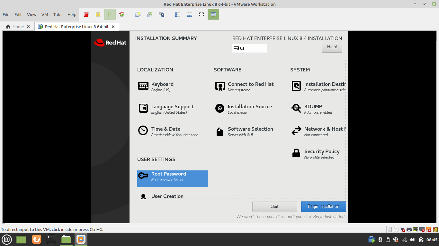The width and height of the screenshot is (439, 246).
Task: Open the Keyboard settings spoke
Action: [172, 86]
